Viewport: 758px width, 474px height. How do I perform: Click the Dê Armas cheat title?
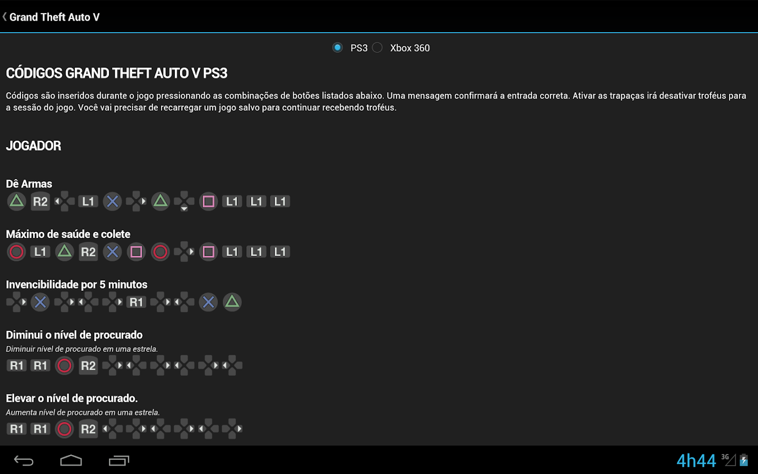coord(29,184)
